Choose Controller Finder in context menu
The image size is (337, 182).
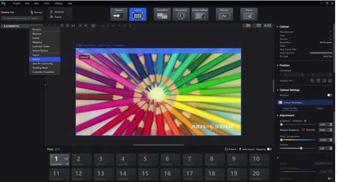[45, 46]
